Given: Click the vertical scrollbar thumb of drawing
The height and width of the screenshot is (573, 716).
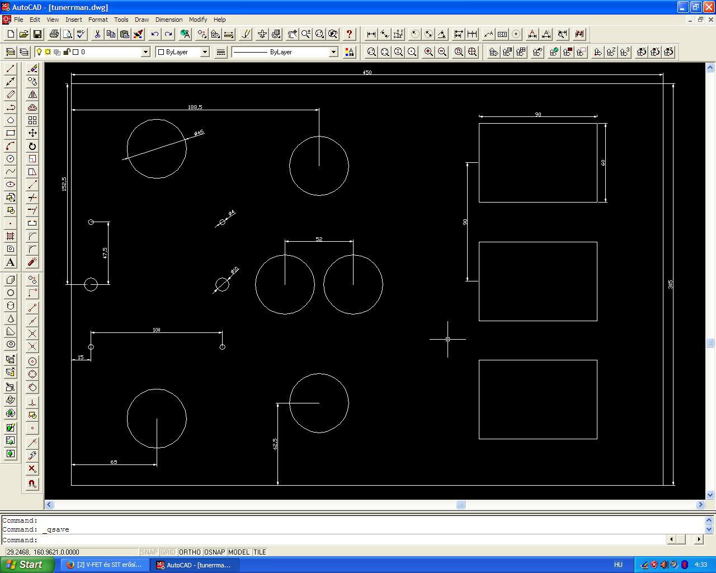Looking at the screenshot, I should pos(710,344).
